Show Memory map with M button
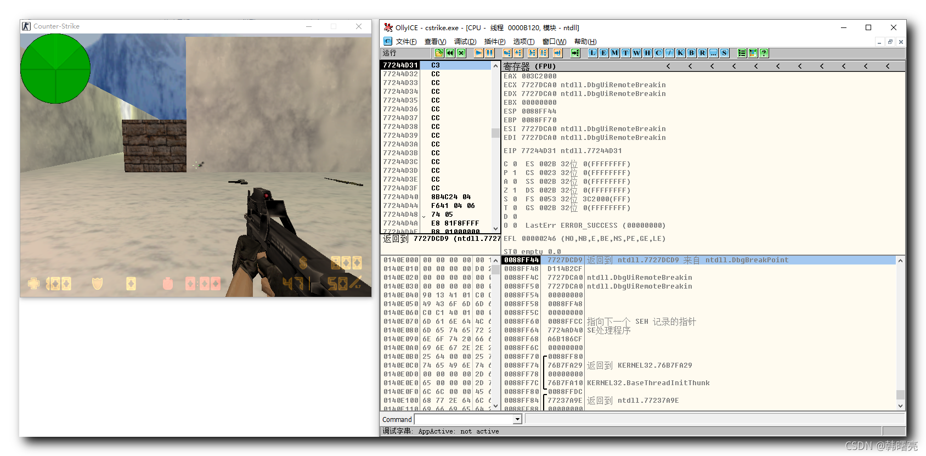The height and width of the screenshot is (456, 926). [x=614, y=53]
